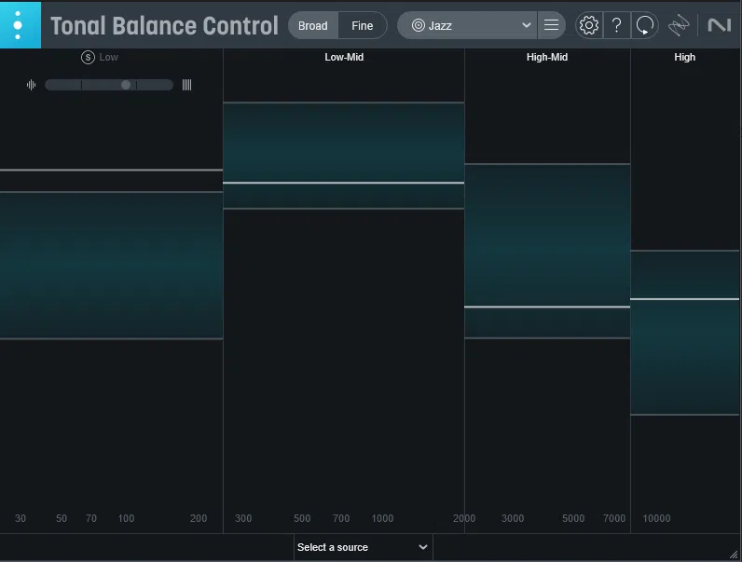742x562 pixels.
Task: Click the waveform icon left of crest slider
Action: tap(32, 85)
